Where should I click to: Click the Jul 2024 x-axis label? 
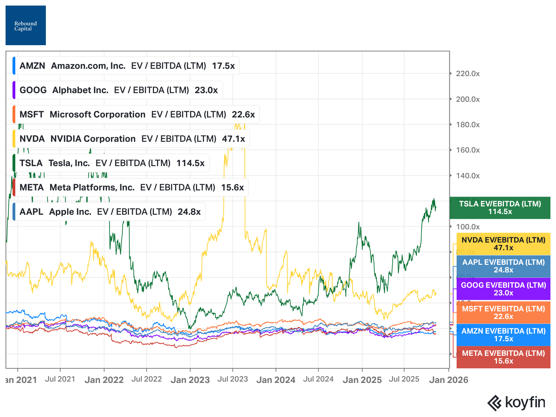click(318, 379)
